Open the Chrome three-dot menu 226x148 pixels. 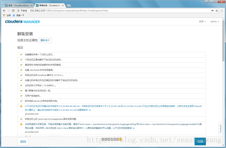pyautogui.click(x=222, y=11)
